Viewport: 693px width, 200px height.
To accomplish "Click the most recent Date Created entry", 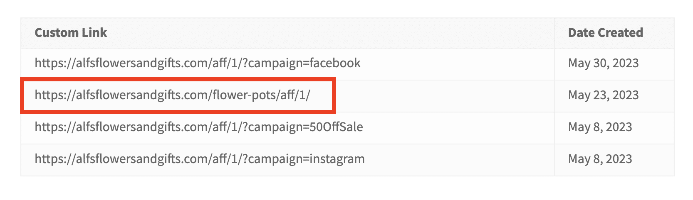I will pyautogui.click(x=603, y=63).
